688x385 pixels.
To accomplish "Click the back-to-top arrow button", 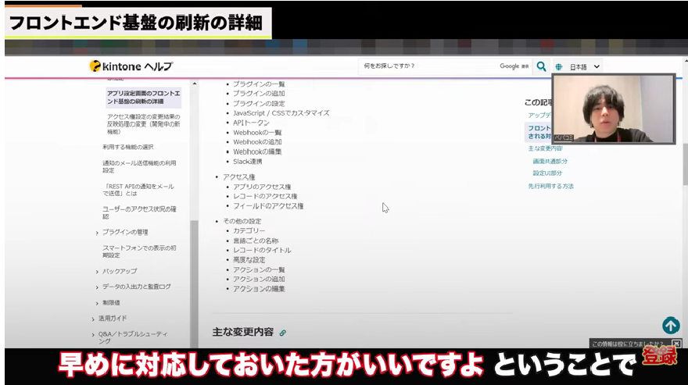I will click(671, 326).
